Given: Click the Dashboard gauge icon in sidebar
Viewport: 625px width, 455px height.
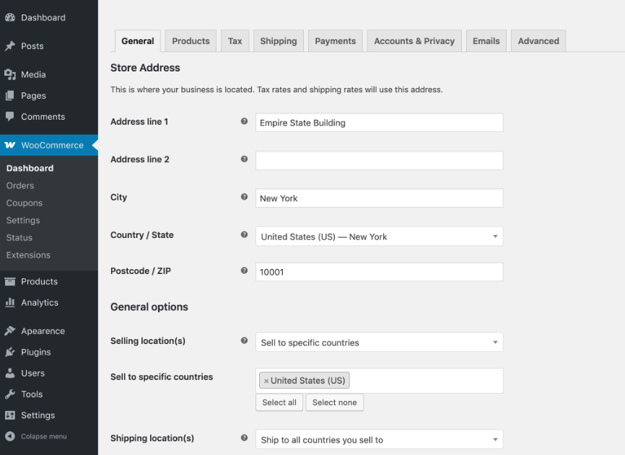Looking at the screenshot, I should 10,18.
